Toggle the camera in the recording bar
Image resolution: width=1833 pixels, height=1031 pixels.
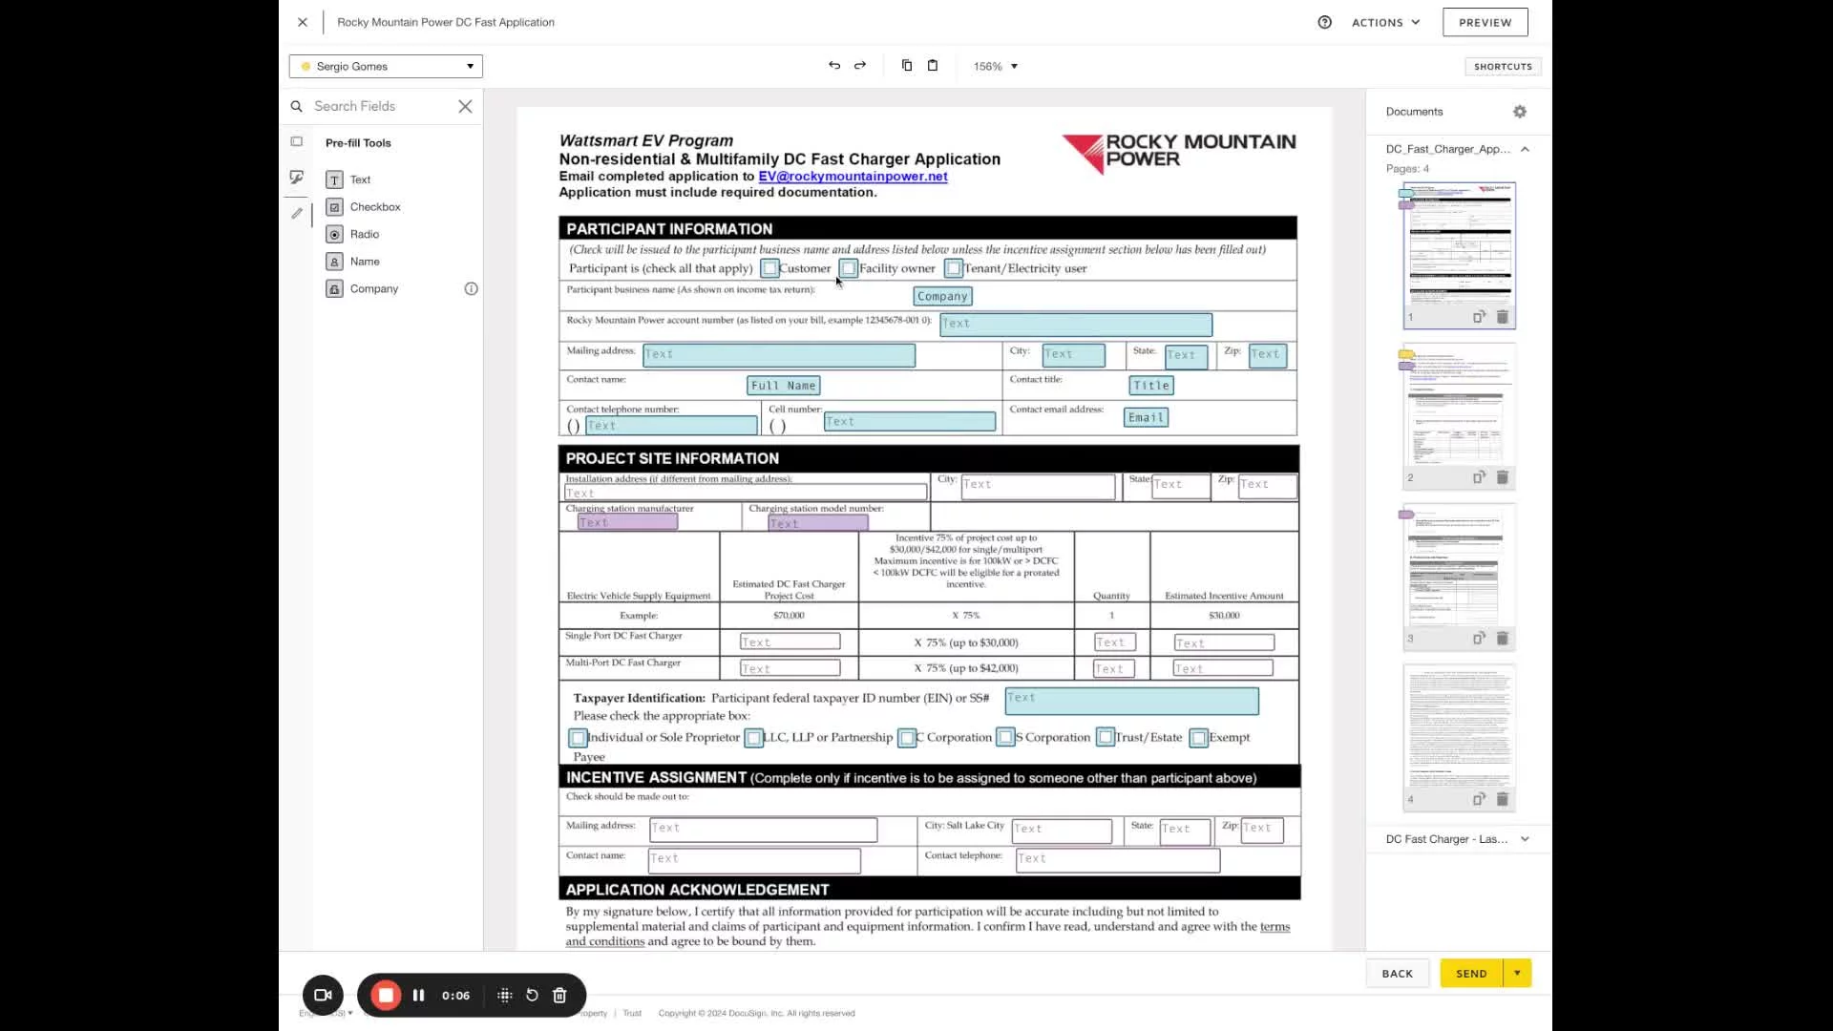click(323, 996)
